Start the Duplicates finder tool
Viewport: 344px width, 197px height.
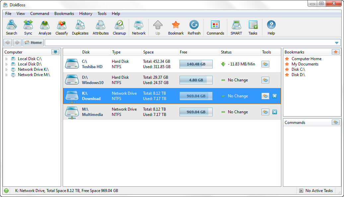pos(80,28)
